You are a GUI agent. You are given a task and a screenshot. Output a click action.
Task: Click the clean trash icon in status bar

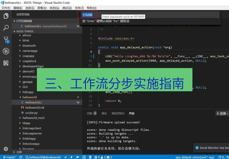tap(90, 157)
